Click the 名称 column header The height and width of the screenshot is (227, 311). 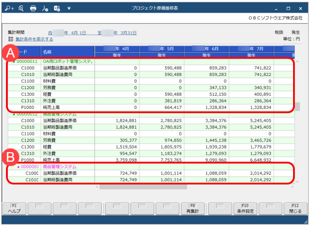68,52
